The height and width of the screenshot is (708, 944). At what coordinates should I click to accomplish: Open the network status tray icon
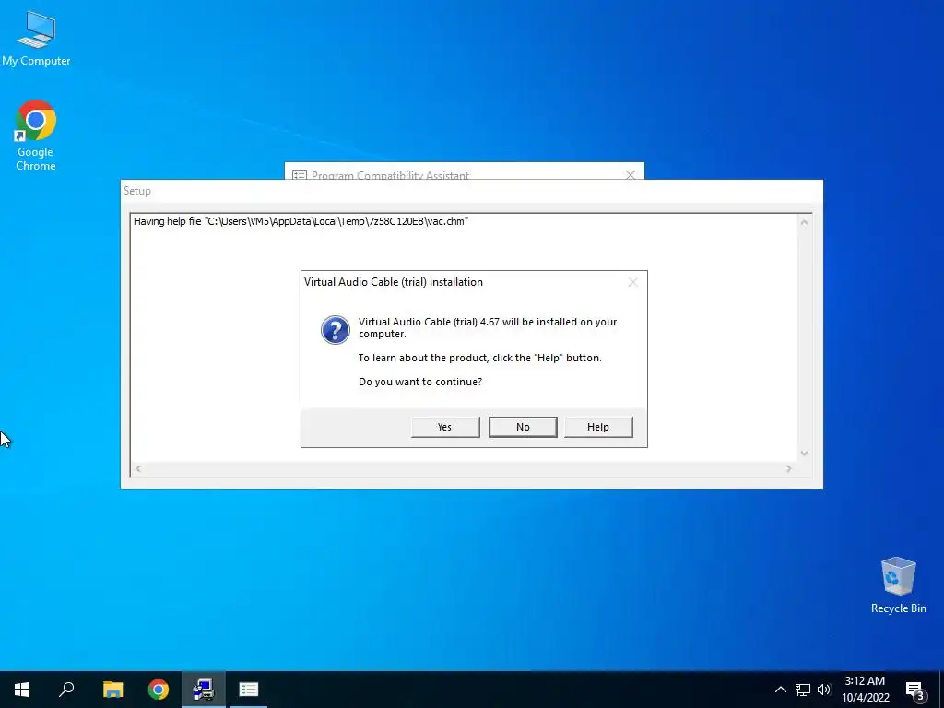pos(803,690)
